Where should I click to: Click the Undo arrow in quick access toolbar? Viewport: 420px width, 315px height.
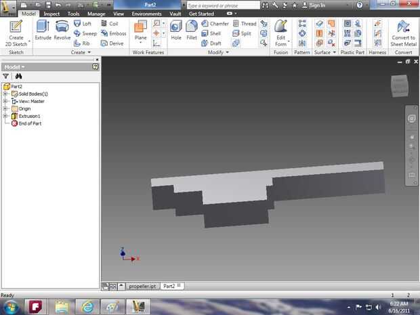coord(58,5)
